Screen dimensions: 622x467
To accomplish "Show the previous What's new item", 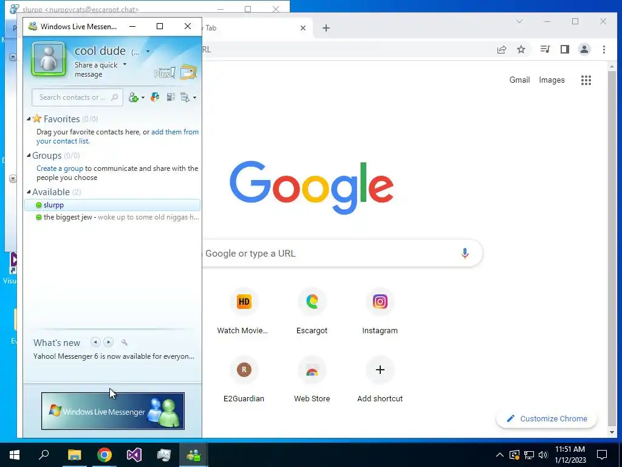I will pyautogui.click(x=95, y=342).
